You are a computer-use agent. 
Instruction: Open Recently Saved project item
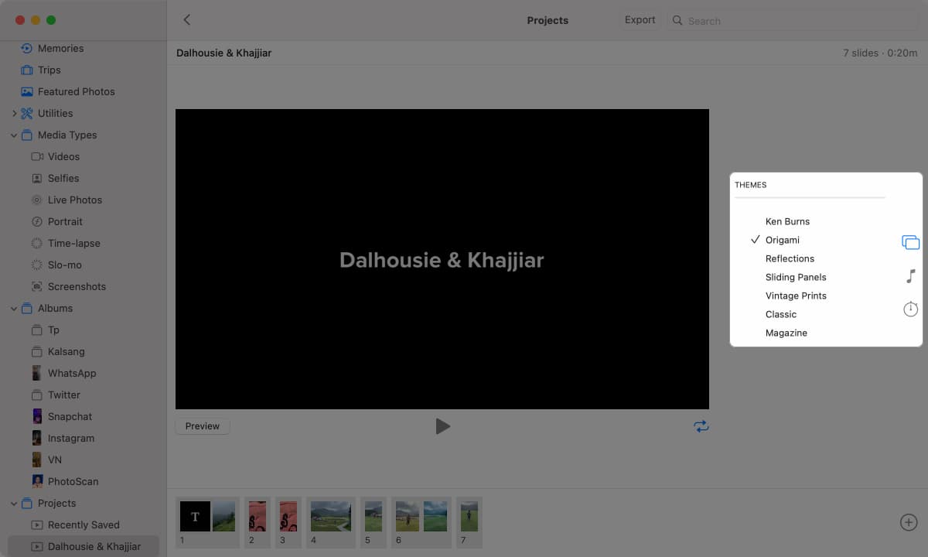coord(84,525)
